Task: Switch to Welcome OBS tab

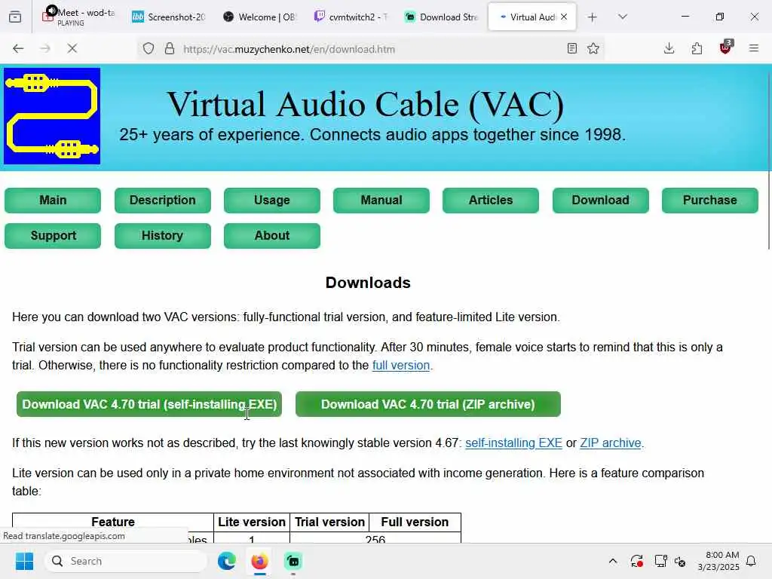Action: tap(259, 17)
